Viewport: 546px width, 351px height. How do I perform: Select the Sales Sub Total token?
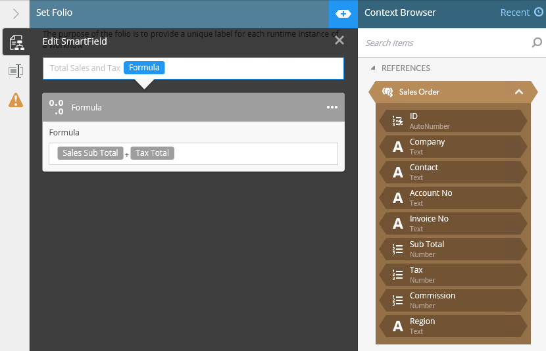(x=90, y=153)
